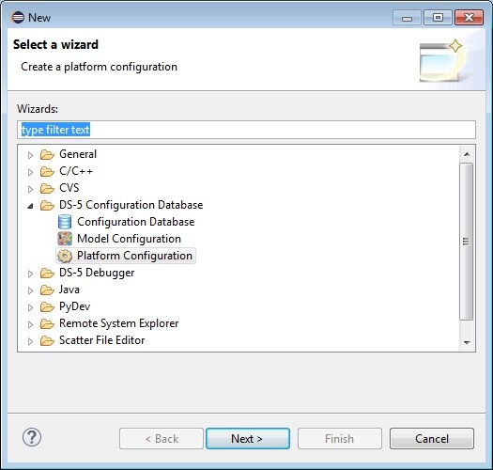Select the Model Configuration label
Image resolution: width=493 pixels, height=470 pixels.
[129, 239]
